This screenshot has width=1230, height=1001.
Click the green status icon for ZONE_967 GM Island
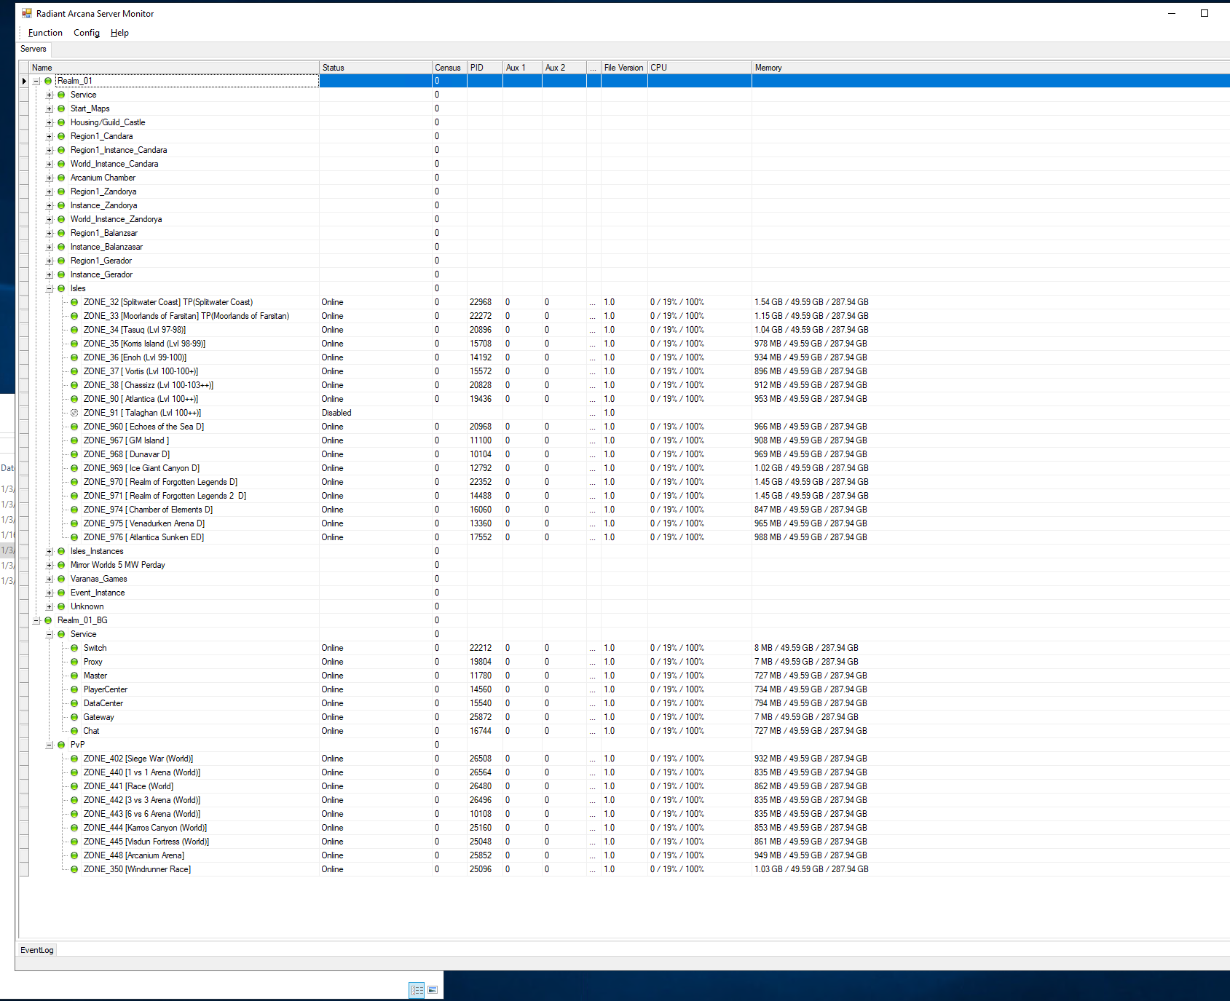pyautogui.click(x=74, y=440)
